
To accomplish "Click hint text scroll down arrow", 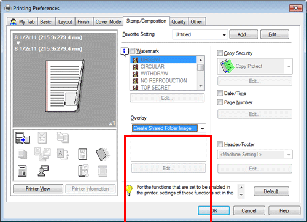I will coord(241,194).
